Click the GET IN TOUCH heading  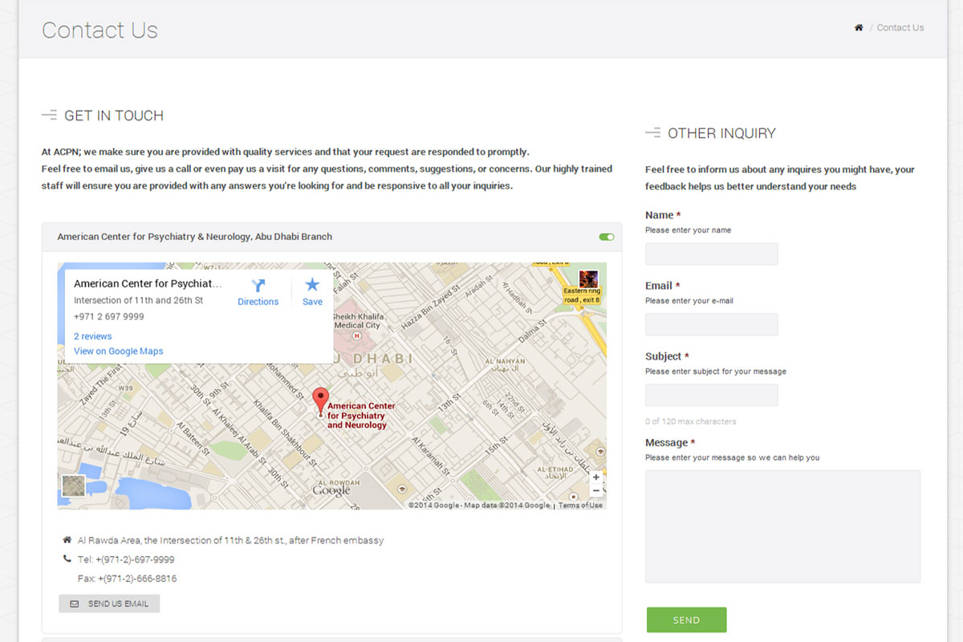pyautogui.click(x=114, y=116)
